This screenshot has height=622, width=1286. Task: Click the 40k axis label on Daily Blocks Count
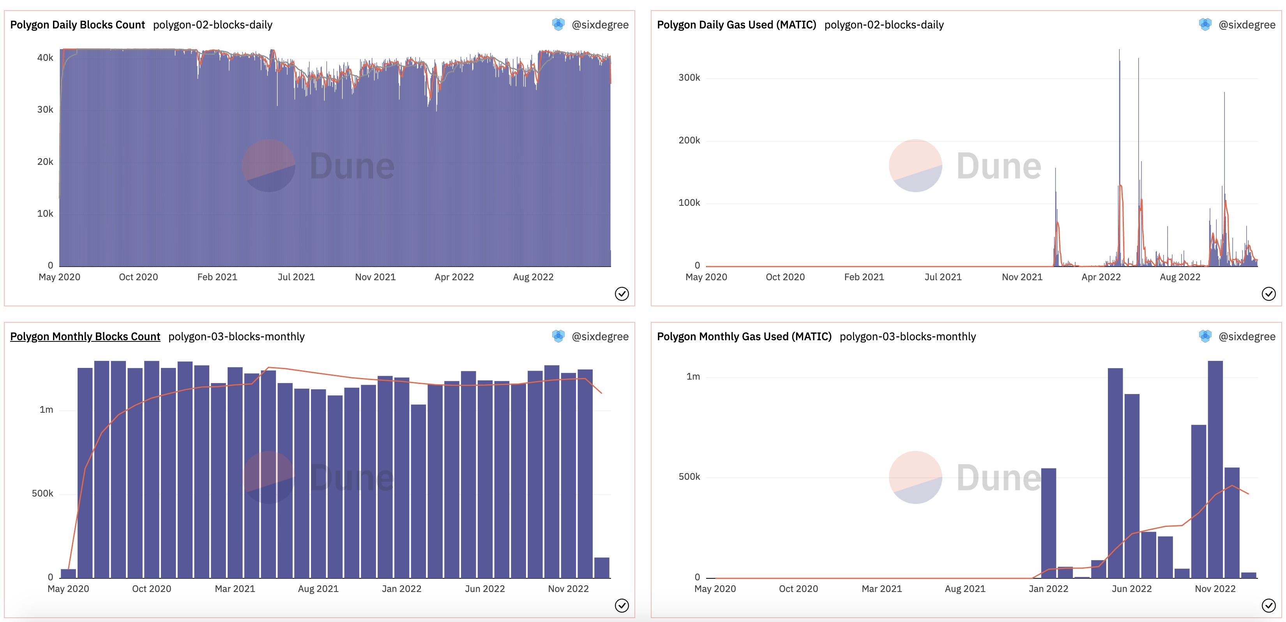coord(45,57)
